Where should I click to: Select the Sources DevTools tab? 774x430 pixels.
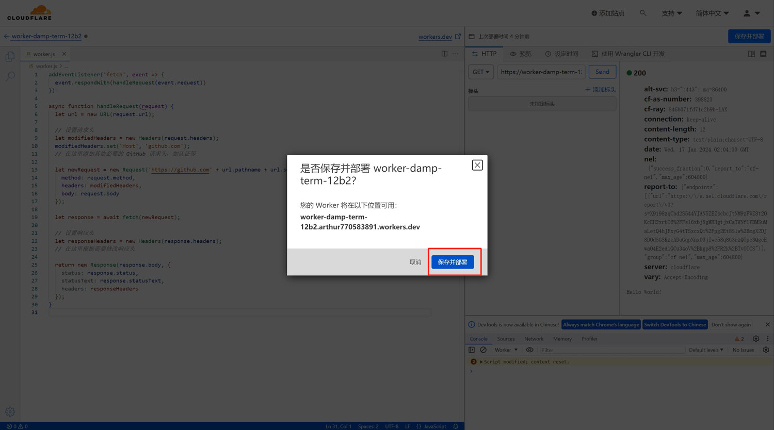(x=506, y=339)
